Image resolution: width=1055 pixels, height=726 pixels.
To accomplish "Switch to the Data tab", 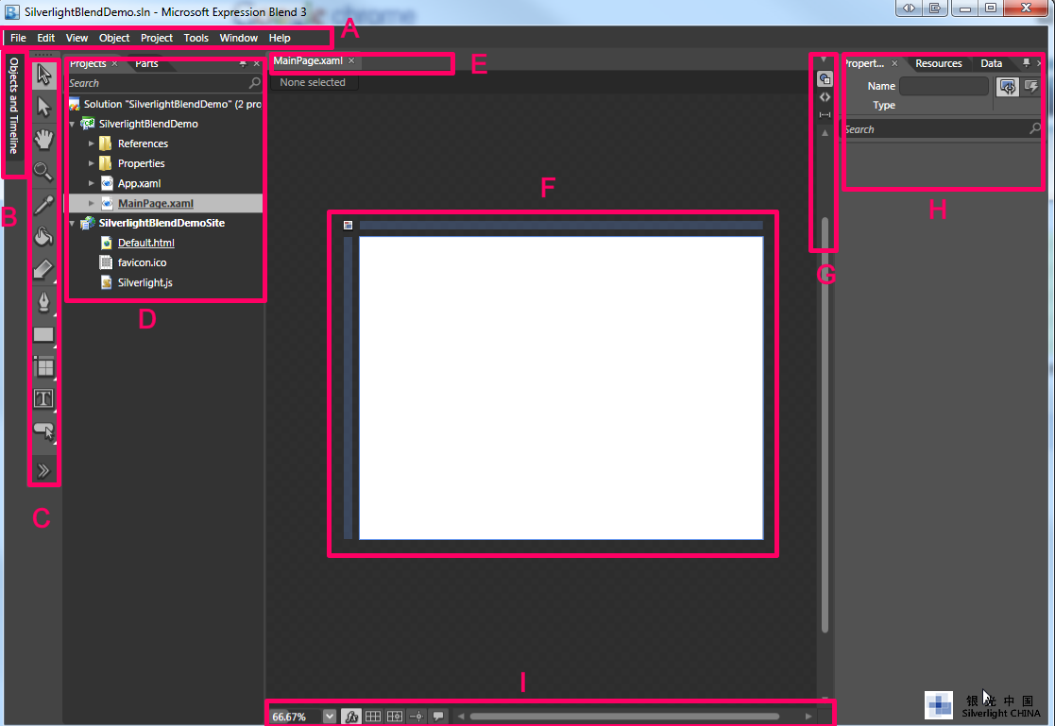I will coord(991,63).
